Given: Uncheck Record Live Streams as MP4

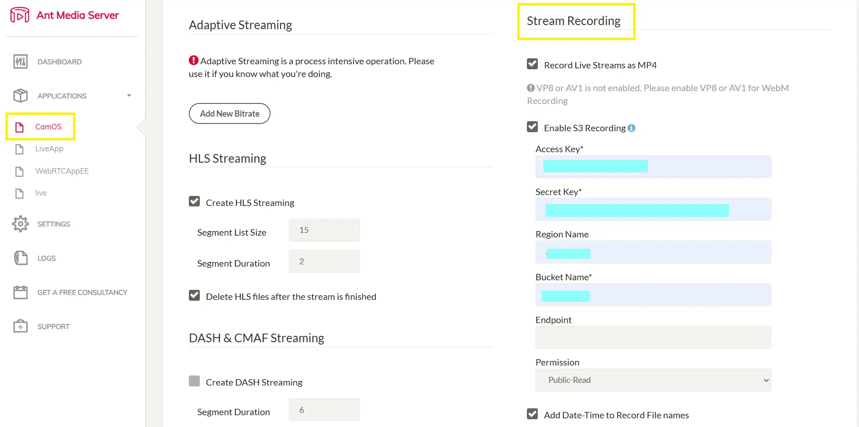Looking at the screenshot, I should pos(532,64).
